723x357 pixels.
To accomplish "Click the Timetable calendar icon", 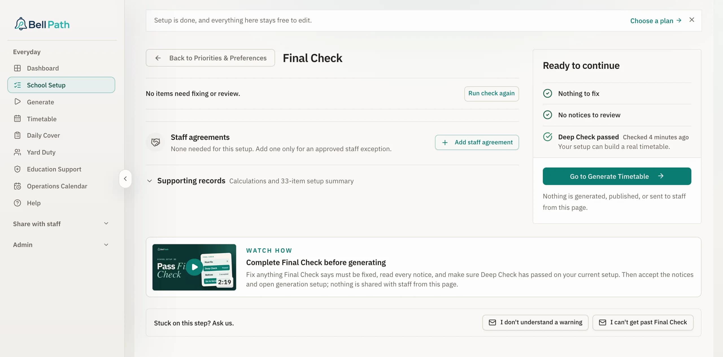I will (x=17, y=119).
